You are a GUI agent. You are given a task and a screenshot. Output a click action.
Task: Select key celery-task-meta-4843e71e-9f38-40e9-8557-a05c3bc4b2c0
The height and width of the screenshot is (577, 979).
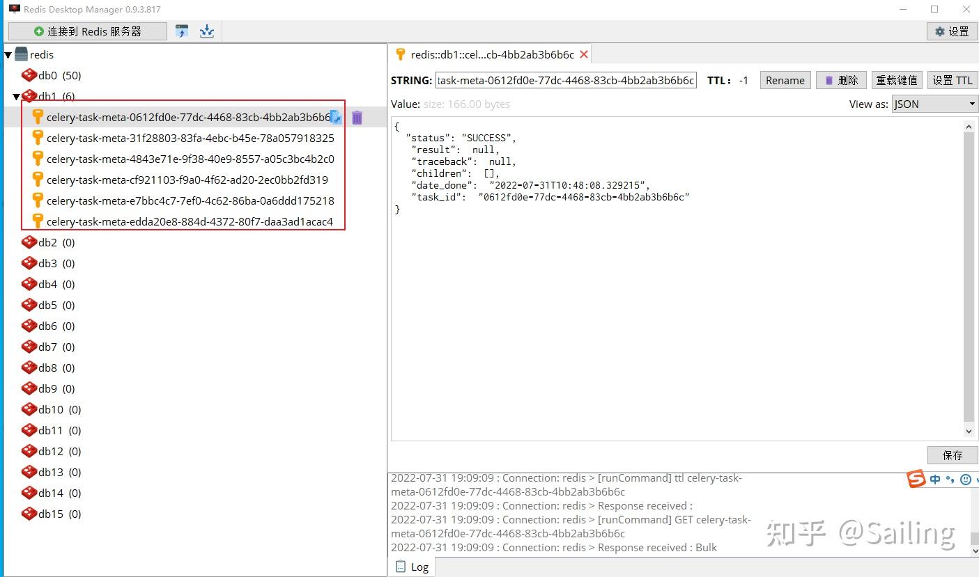click(x=190, y=159)
